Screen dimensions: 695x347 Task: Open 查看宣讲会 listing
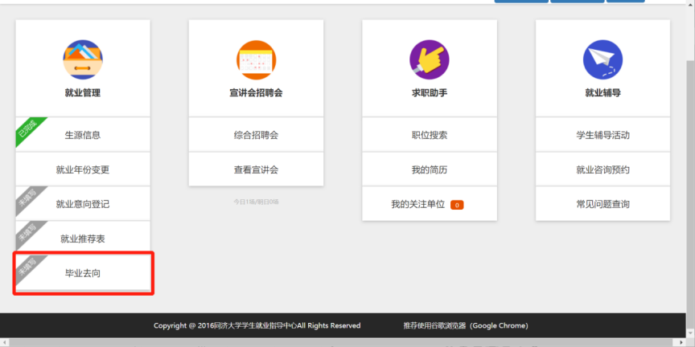[x=256, y=169]
